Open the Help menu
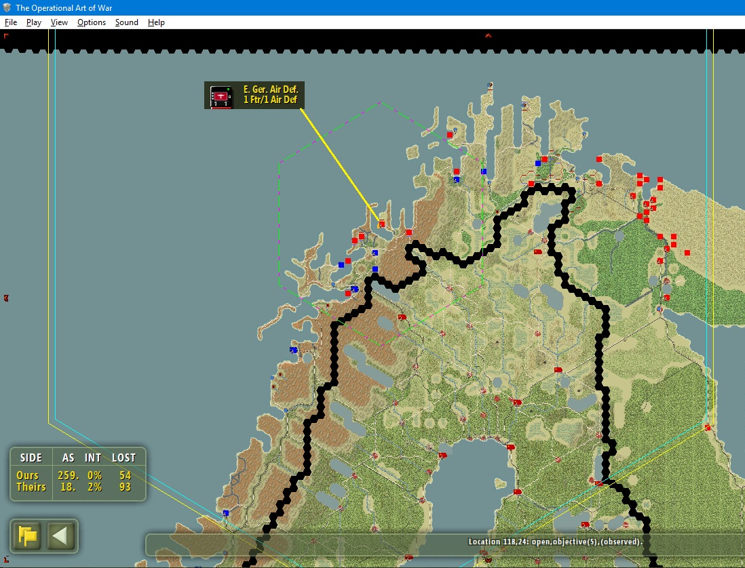Screen dimensions: 745x568 tap(156, 22)
